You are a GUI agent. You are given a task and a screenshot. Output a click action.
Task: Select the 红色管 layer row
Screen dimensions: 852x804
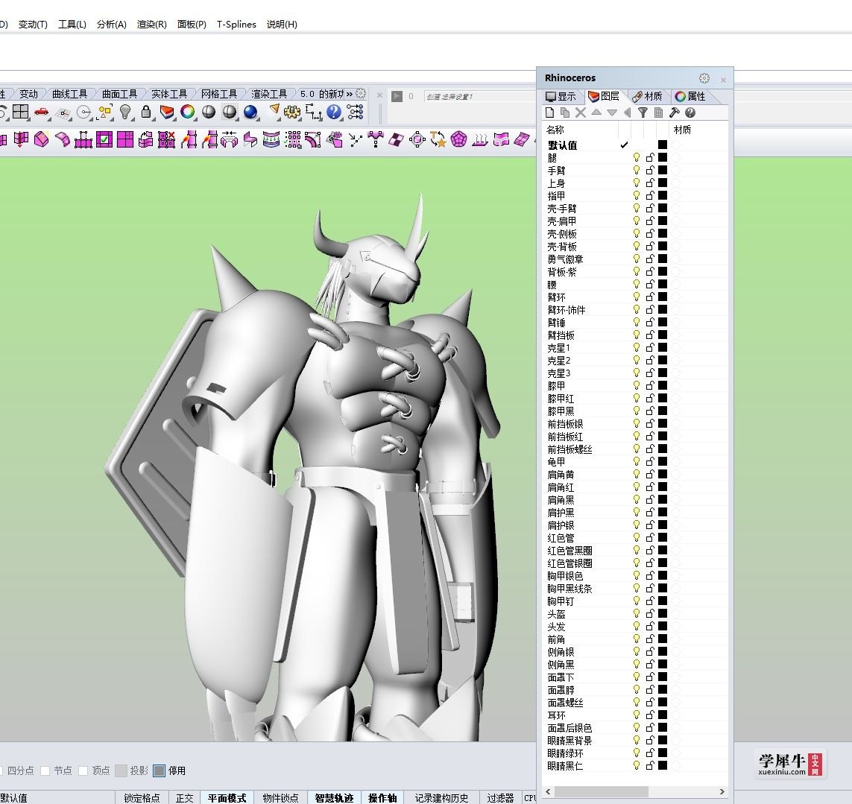(634, 538)
